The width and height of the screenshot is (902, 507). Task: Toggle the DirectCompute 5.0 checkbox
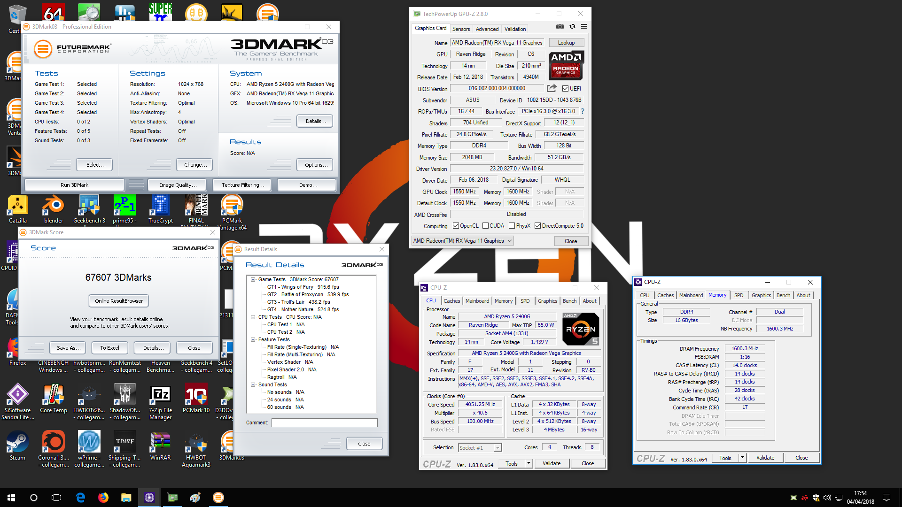click(537, 226)
